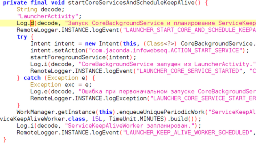
Task: Click 'Log.e' call
Action: 39,91
